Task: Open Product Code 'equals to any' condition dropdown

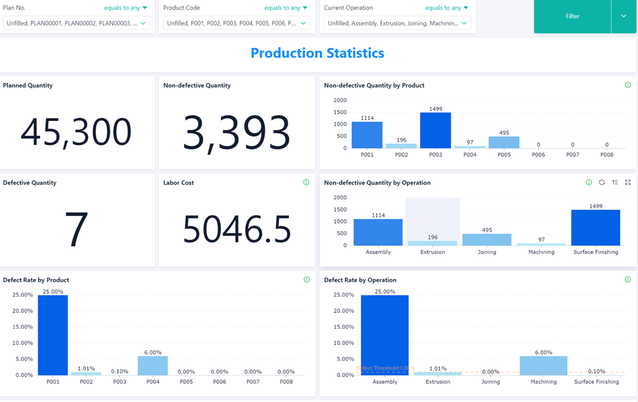Action: pyautogui.click(x=286, y=8)
